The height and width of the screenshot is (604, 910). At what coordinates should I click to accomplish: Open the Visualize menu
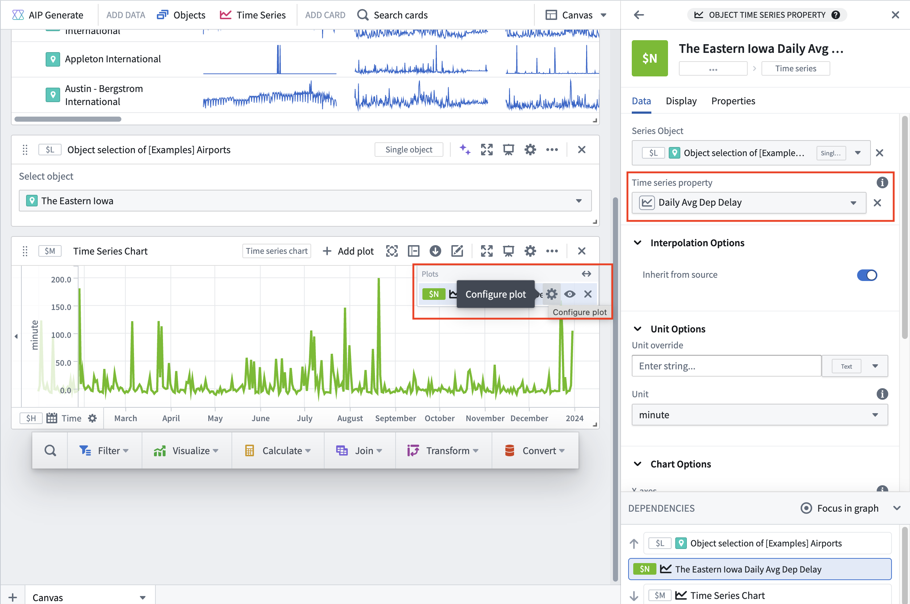coord(187,450)
